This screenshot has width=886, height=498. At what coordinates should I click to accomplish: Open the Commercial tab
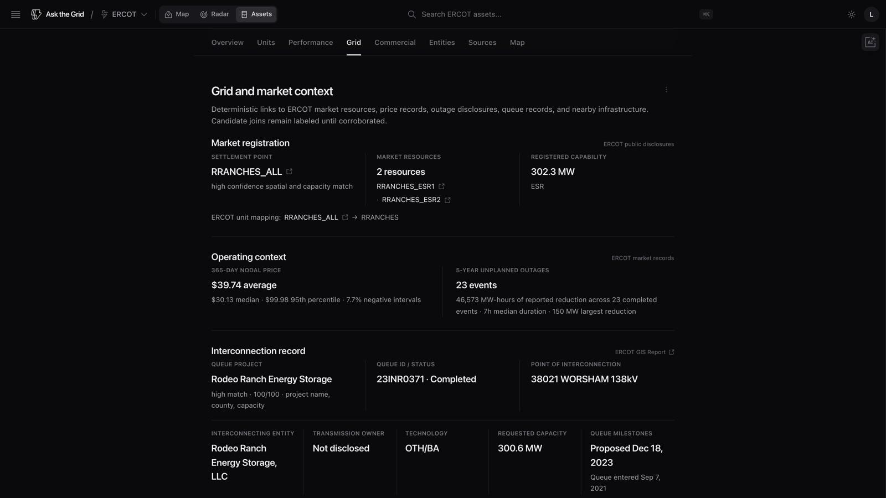(x=395, y=43)
